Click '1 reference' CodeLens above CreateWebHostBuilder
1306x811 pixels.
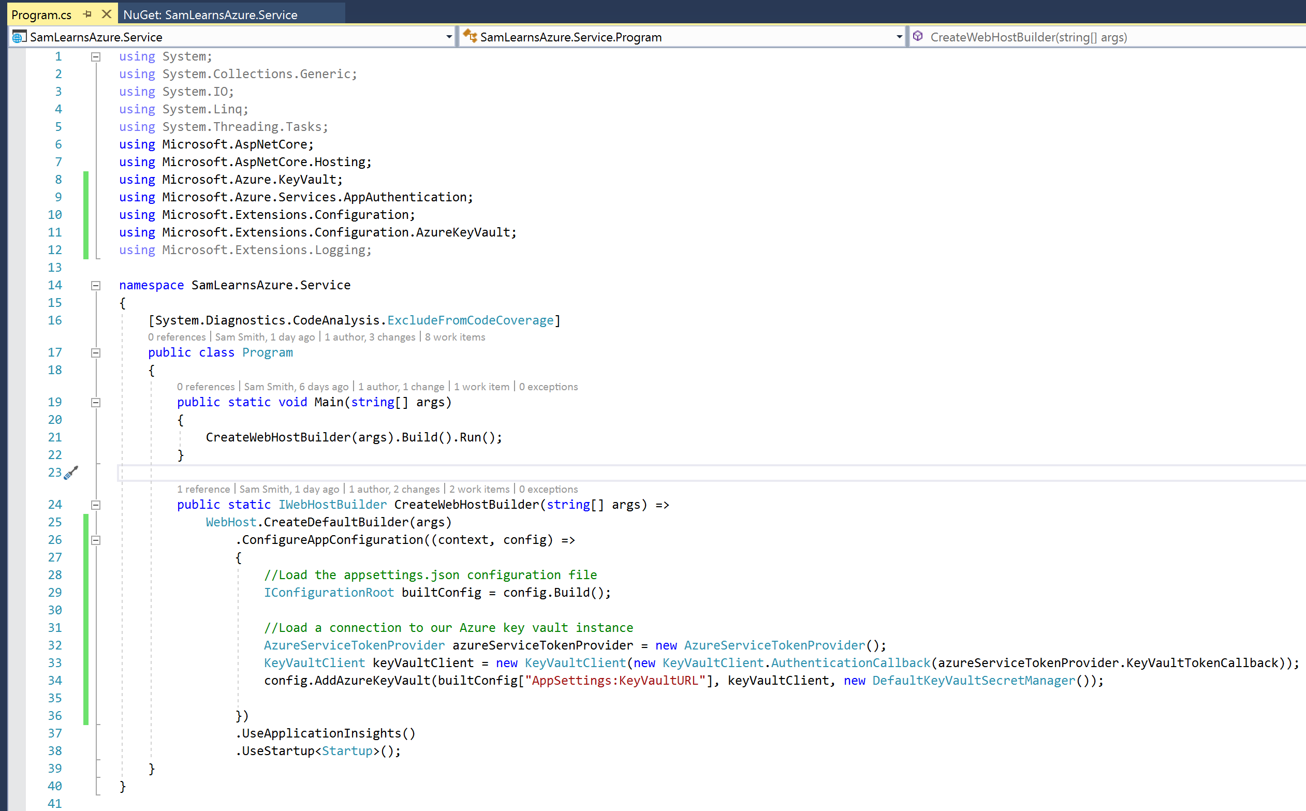[x=203, y=490]
